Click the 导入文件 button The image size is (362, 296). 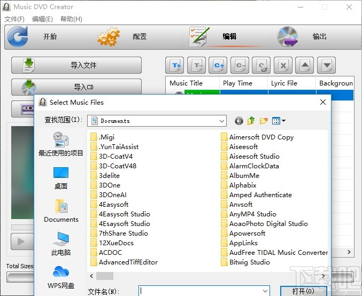[x=76, y=65]
